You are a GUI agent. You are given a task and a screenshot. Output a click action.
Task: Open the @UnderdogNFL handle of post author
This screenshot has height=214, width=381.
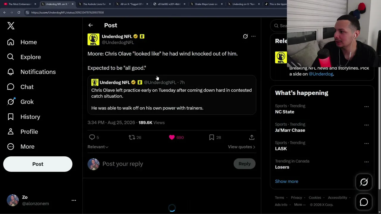pos(118,43)
